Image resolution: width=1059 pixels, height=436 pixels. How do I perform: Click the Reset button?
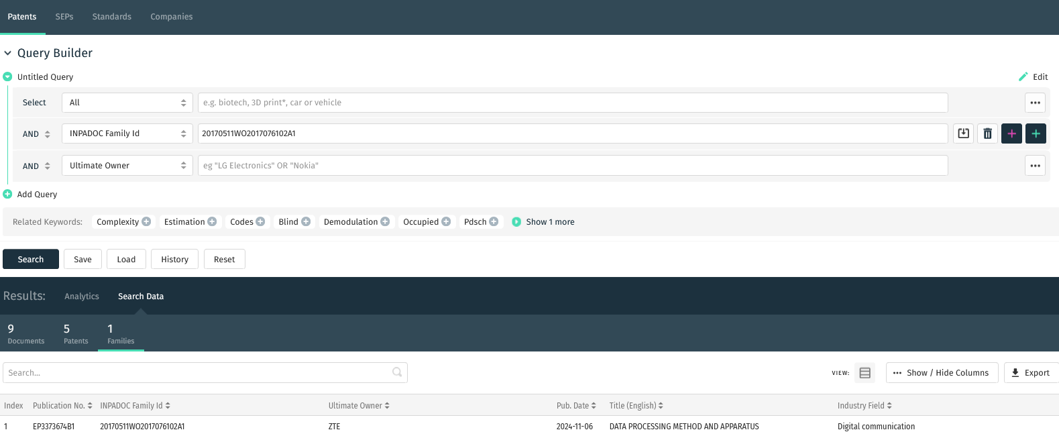225,260
